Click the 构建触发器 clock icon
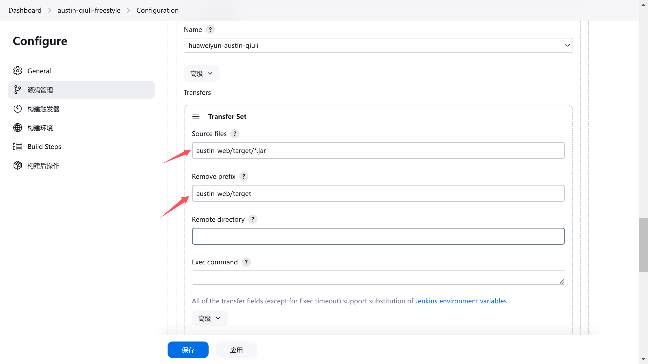Viewport: 648px width, 364px height. 17,109
